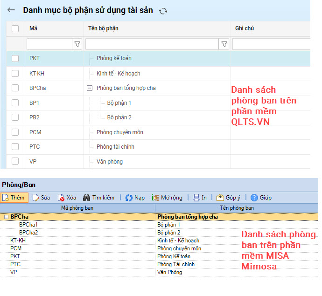This screenshot has height=296, width=322.
Task: Open the filter icon for Mã column
Action: [77, 44]
